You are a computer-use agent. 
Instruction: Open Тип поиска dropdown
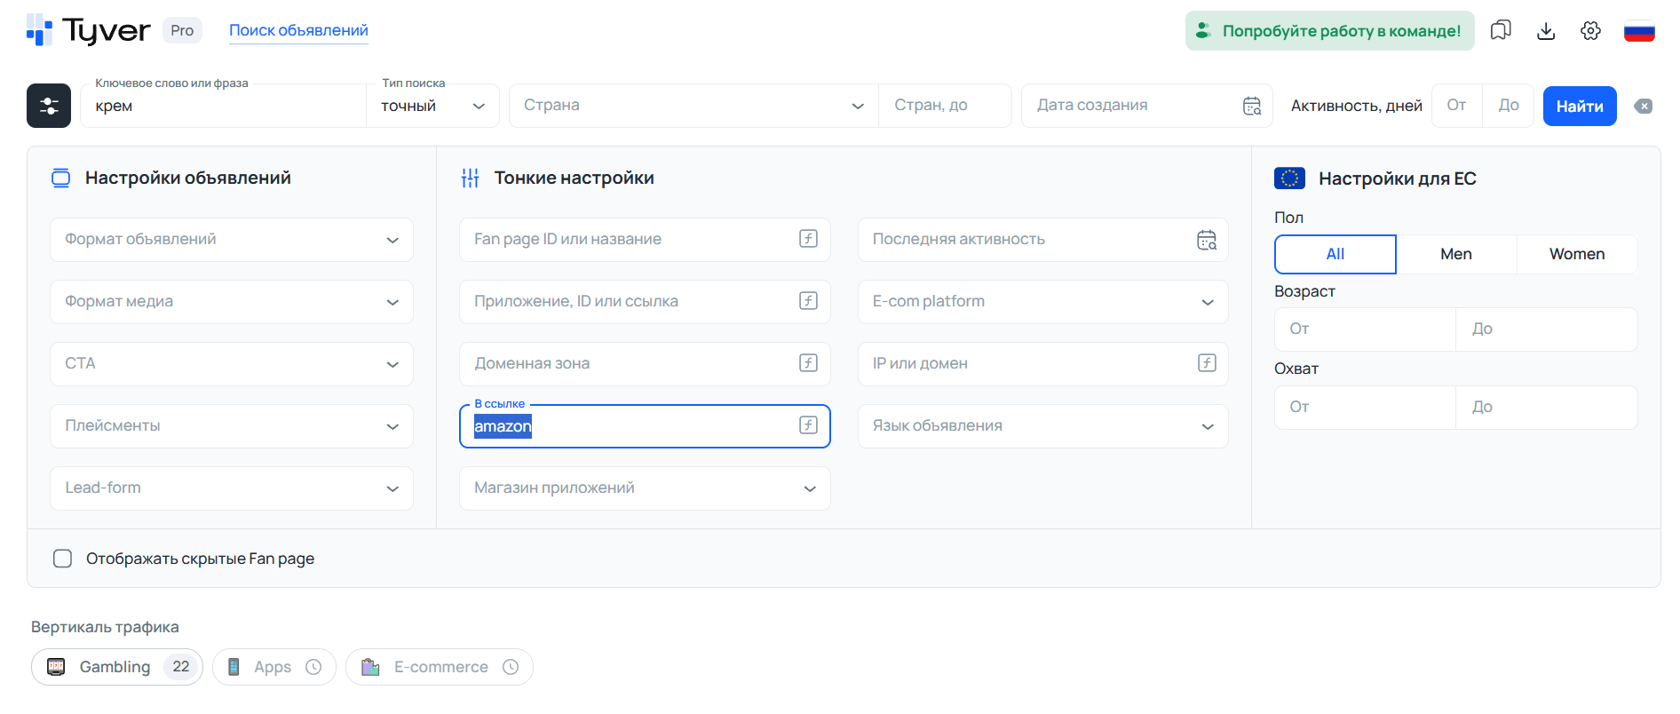click(x=432, y=106)
